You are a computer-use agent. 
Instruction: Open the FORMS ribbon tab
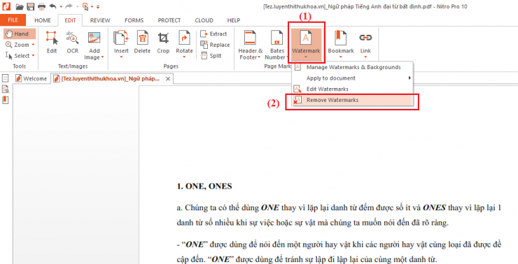[x=134, y=20]
